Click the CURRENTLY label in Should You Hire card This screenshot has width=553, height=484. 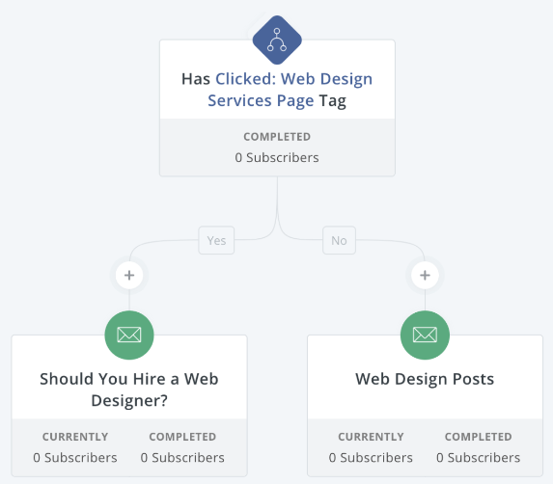[75, 437]
